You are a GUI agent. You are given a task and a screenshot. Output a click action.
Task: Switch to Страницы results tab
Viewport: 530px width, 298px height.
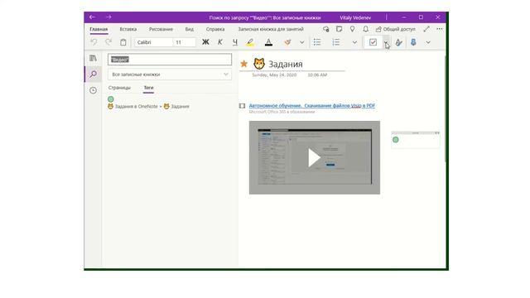click(x=119, y=88)
